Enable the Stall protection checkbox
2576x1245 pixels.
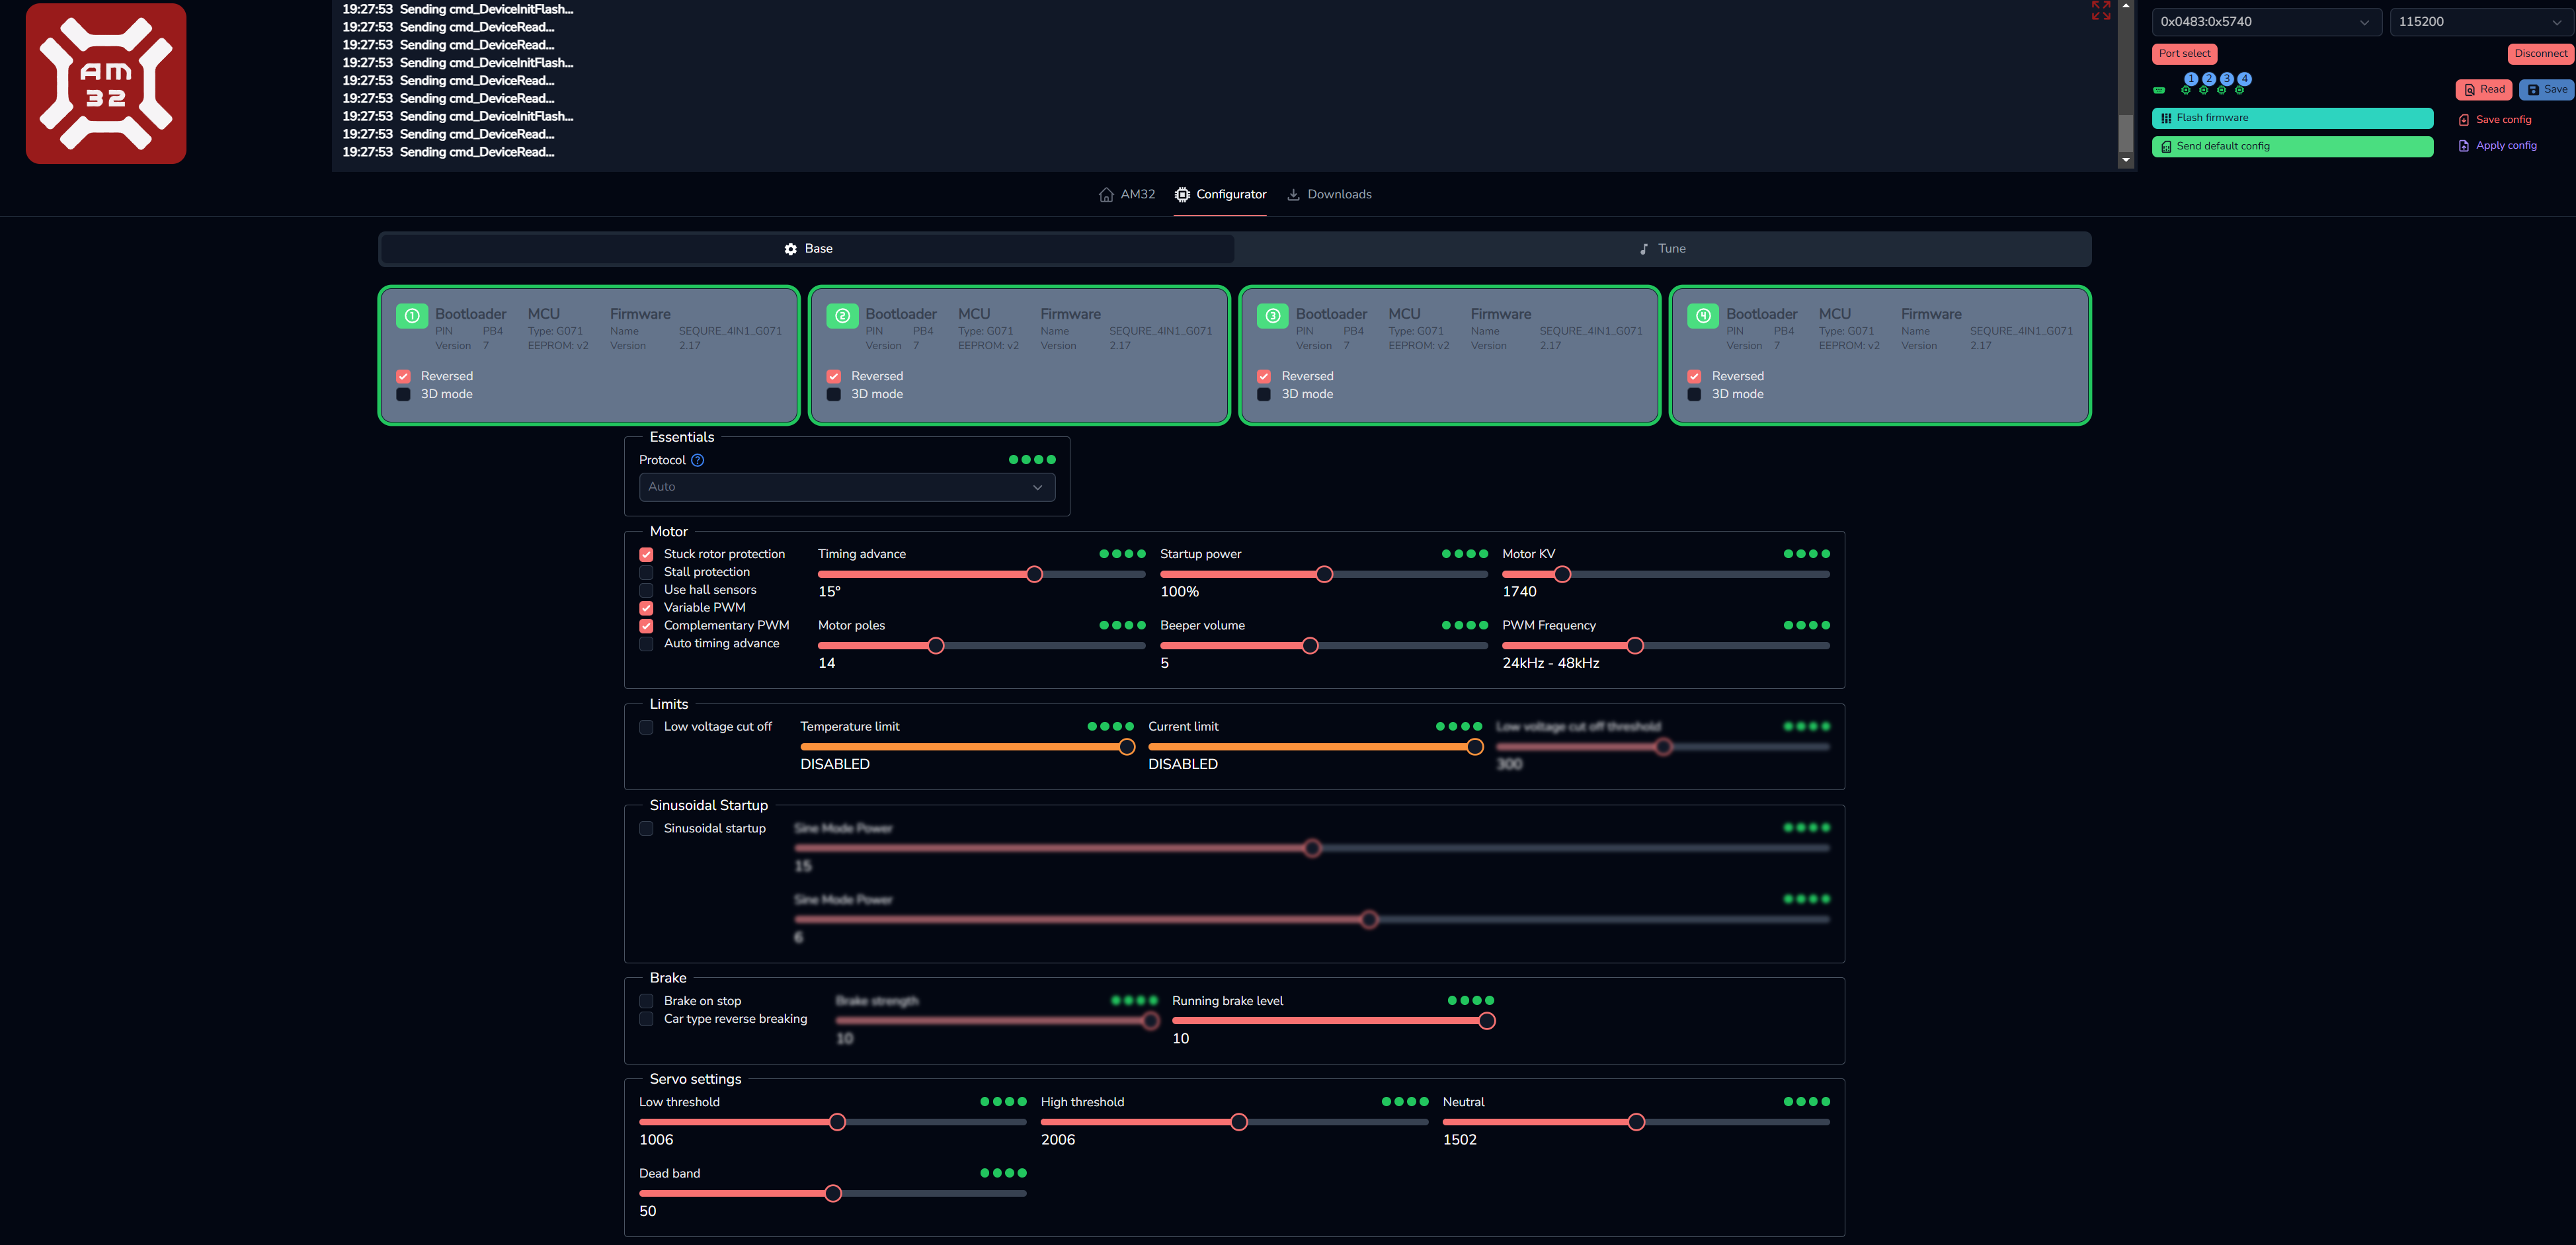pos(646,572)
